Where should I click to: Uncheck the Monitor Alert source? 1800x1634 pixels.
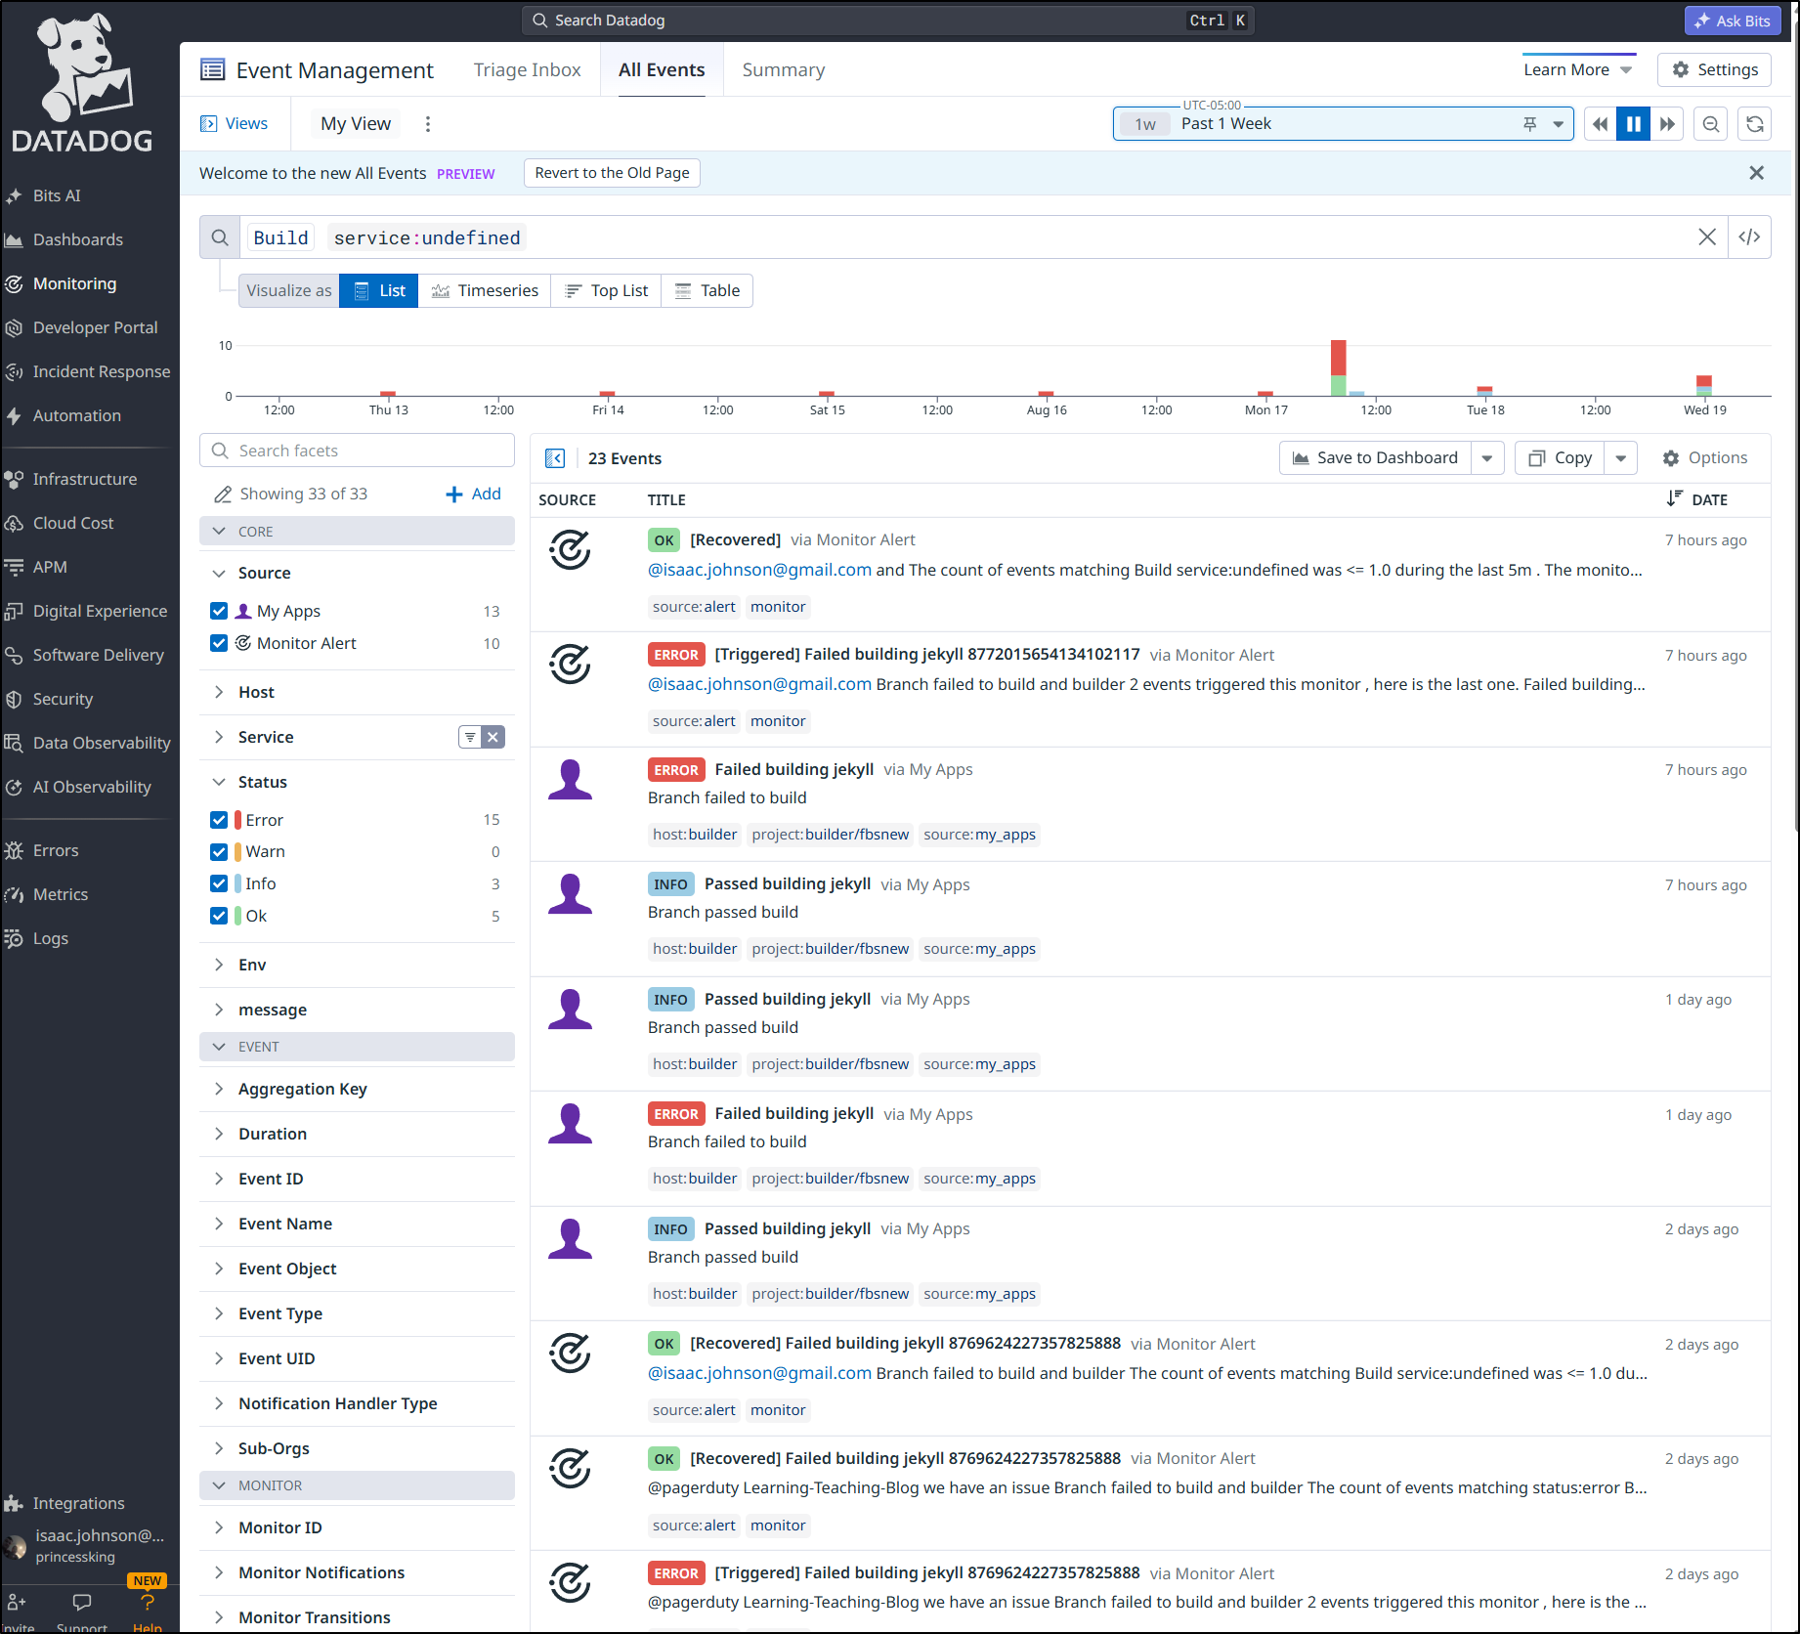[x=219, y=643]
